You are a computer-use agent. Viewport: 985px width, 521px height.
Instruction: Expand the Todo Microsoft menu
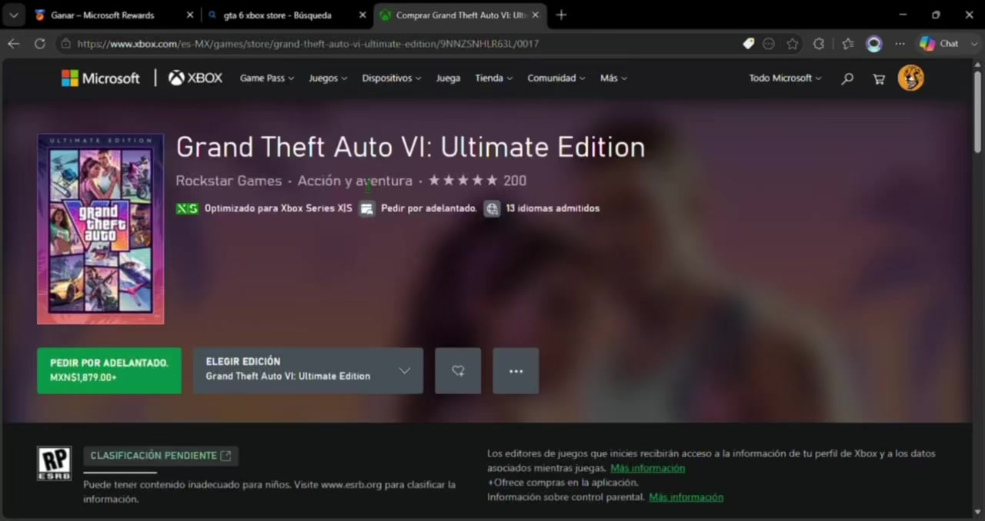click(785, 78)
